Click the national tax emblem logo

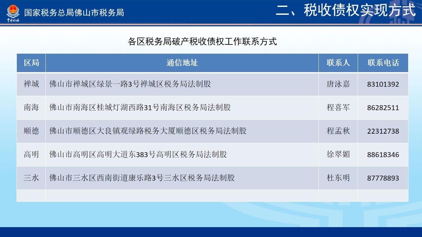13,13
